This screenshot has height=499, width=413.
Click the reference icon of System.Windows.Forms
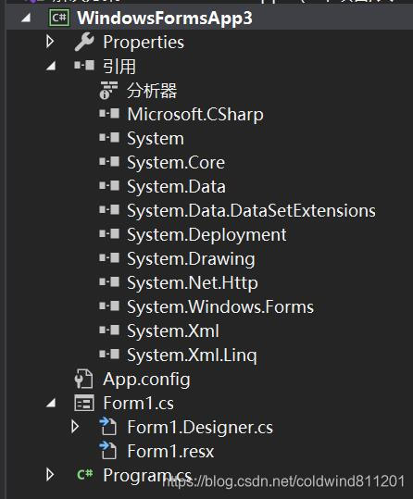pyautogui.click(x=109, y=306)
